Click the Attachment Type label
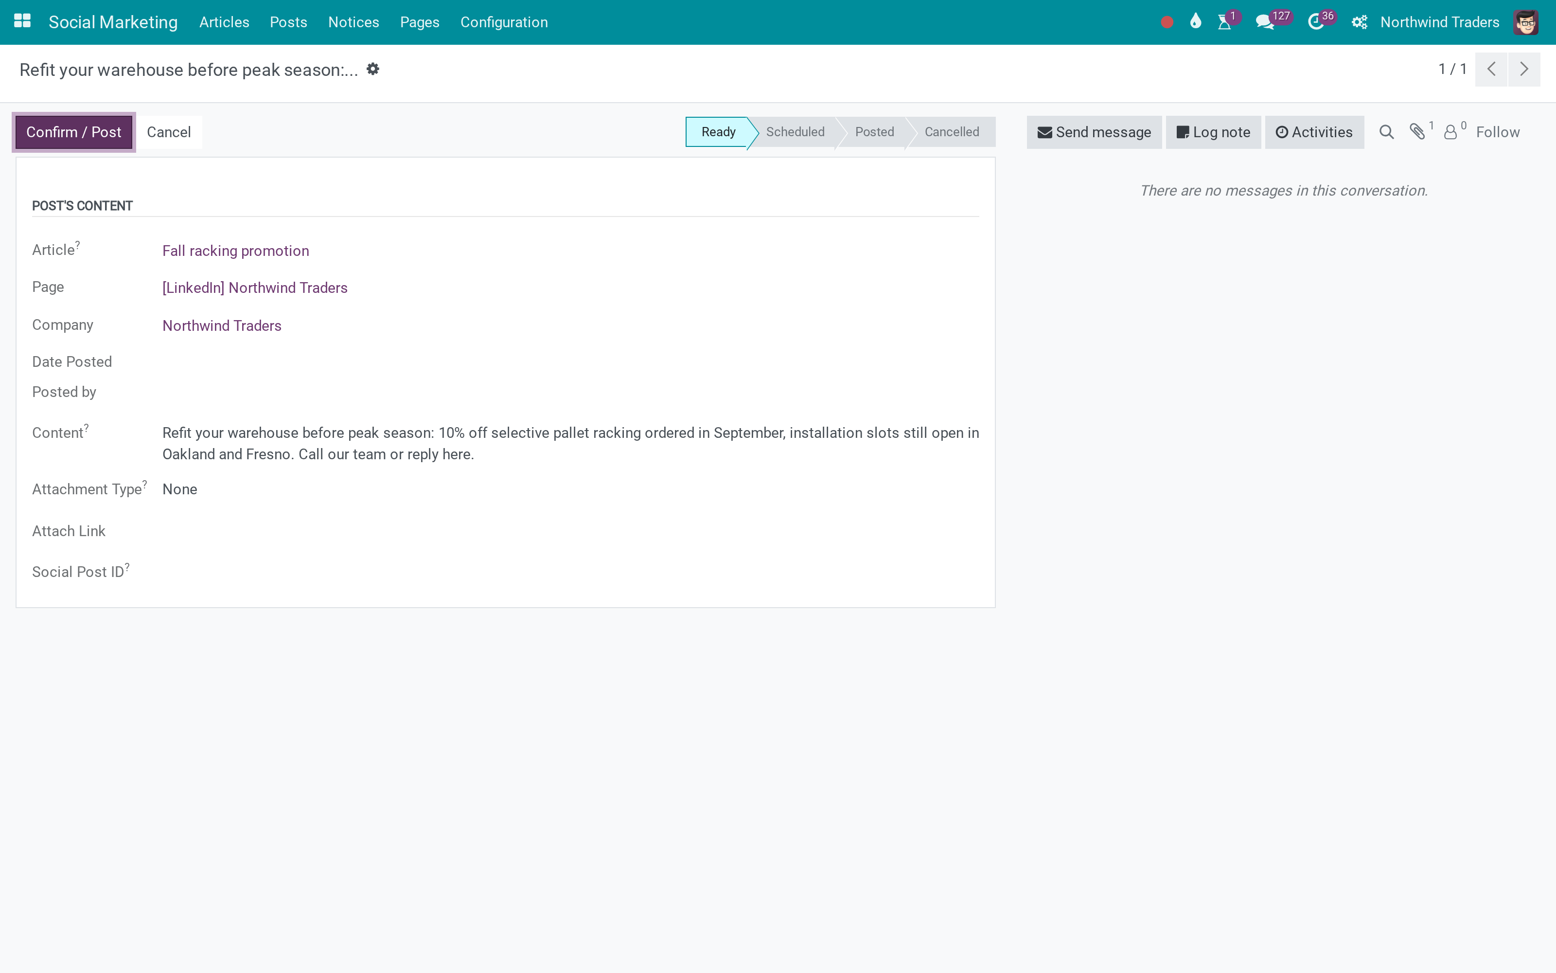This screenshot has width=1556, height=973. (89, 488)
